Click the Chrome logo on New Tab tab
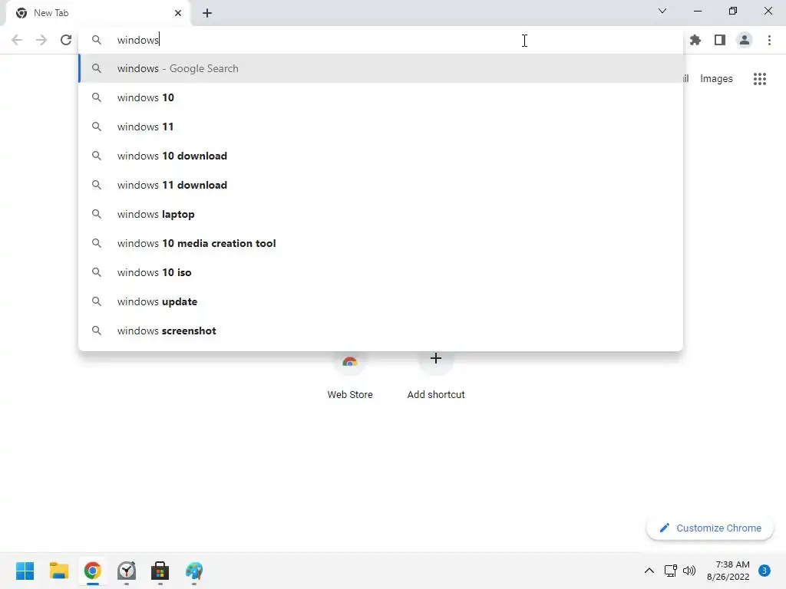This screenshot has width=786, height=589. click(x=21, y=13)
